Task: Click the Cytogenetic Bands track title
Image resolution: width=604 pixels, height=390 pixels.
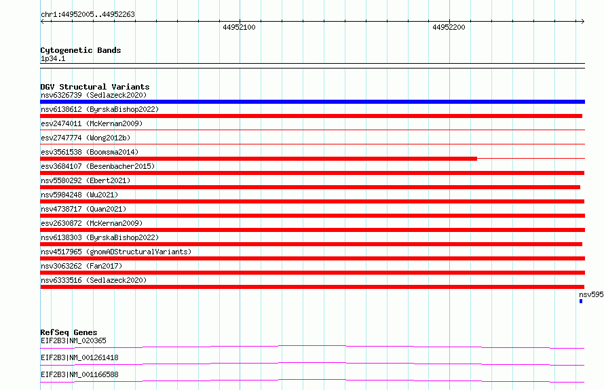Action: pyautogui.click(x=81, y=50)
